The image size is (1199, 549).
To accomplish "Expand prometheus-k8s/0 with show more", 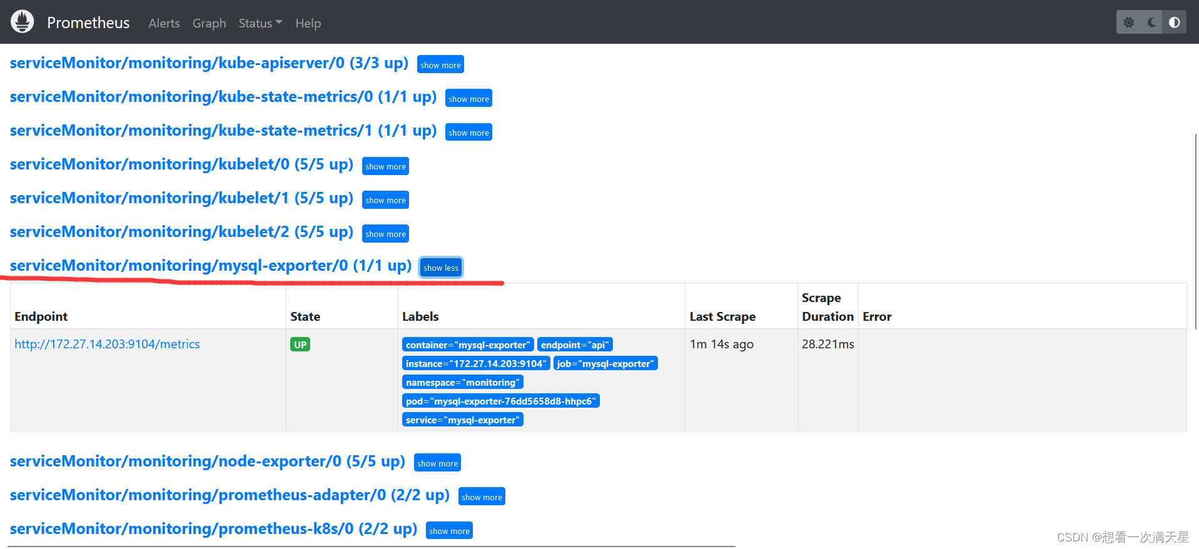I will point(449,530).
